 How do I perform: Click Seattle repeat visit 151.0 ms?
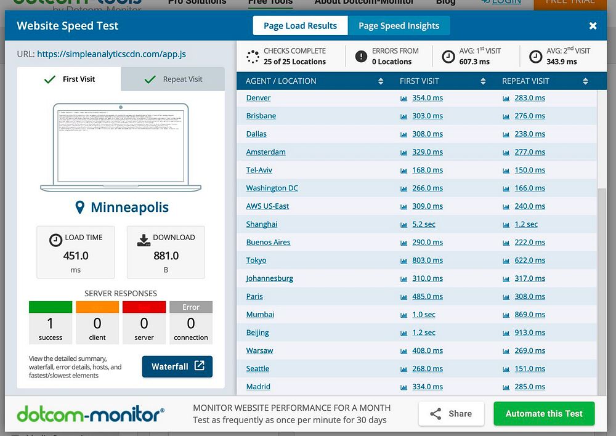(x=530, y=369)
